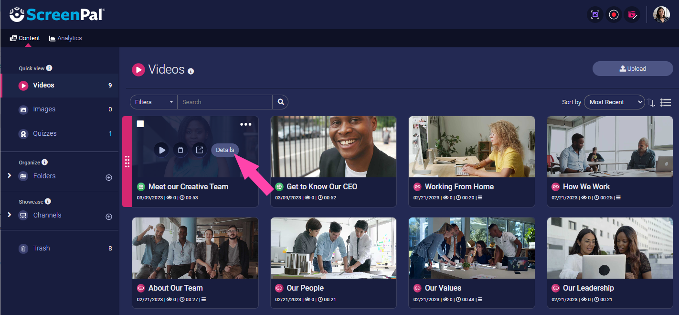The width and height of the screenshot is (679, 315).
Task: Click the search magnifier button
Action: click(x=281, y=102)
